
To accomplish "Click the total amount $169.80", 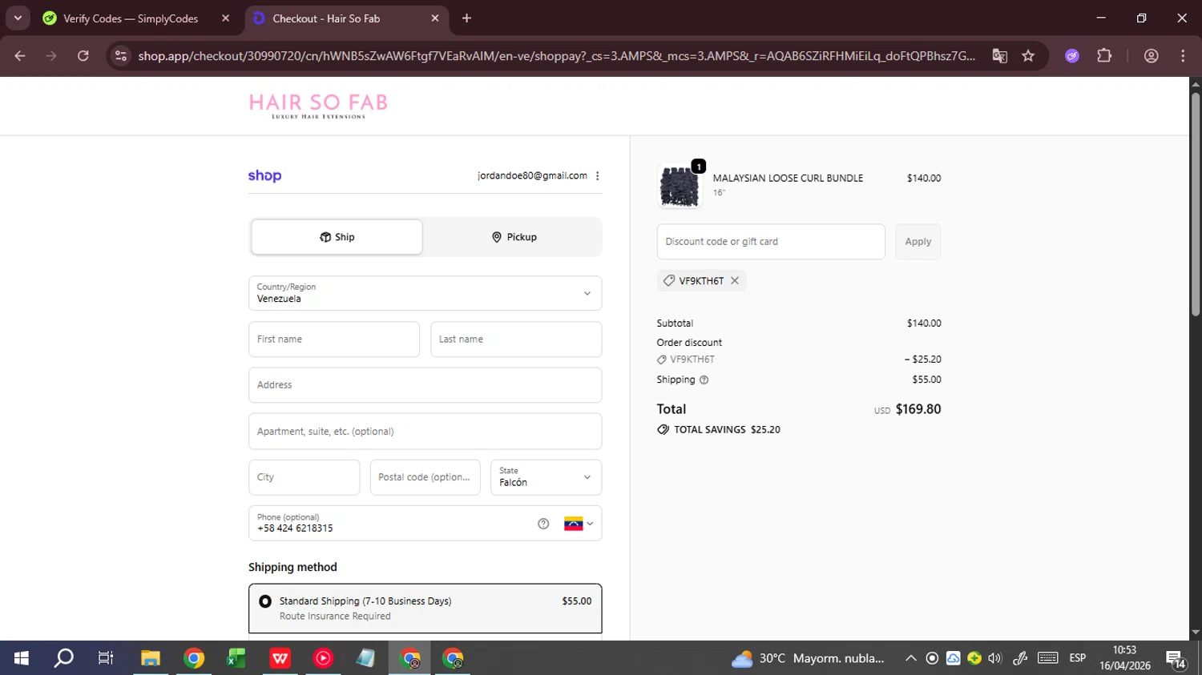I will (918, 409).
